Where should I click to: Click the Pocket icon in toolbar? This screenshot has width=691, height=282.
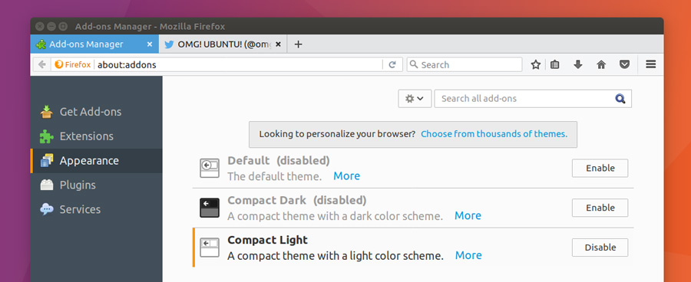point(624,64)
